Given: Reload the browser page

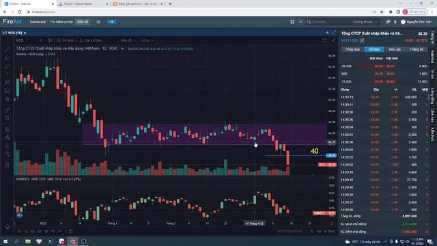Looking at the screenshot, I should 20,12.
